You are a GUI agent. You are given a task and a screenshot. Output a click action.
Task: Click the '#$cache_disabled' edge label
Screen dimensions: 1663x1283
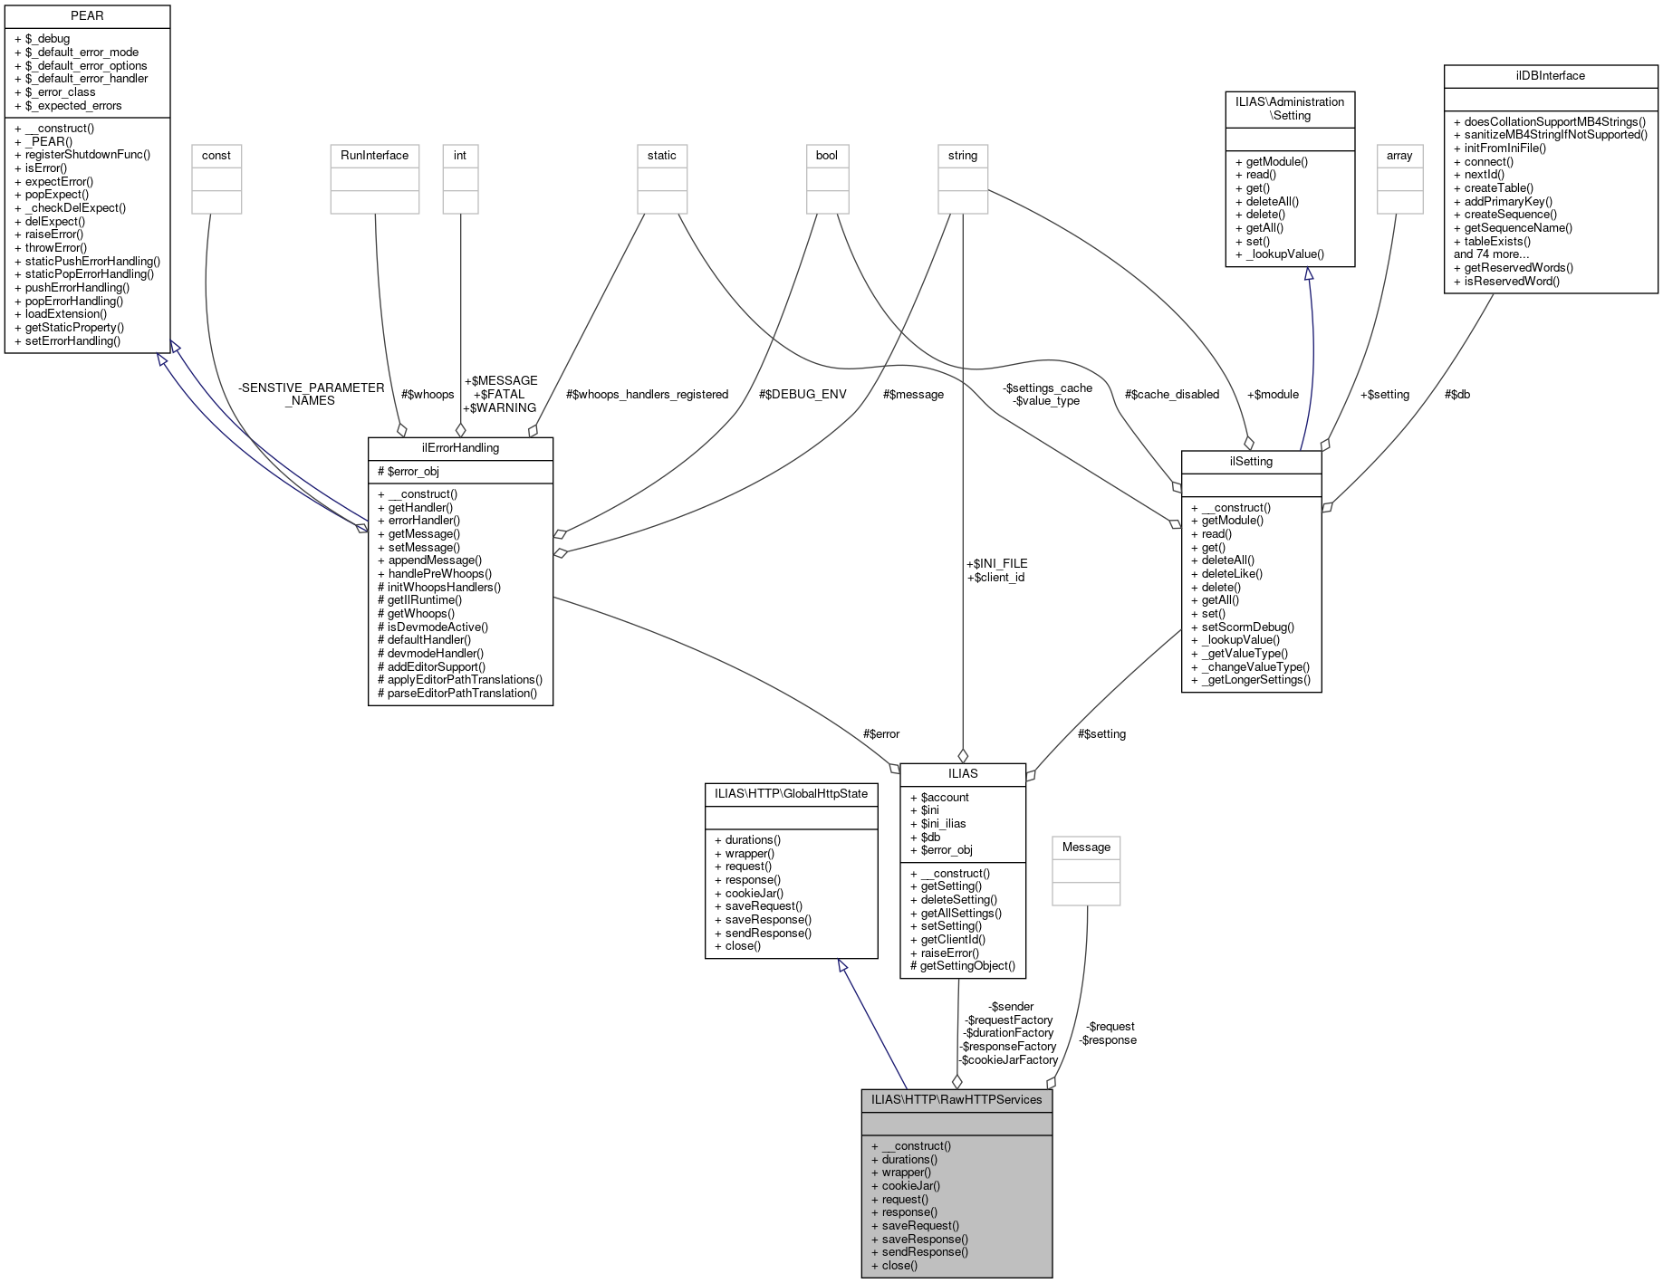(x=1172, y=395)
